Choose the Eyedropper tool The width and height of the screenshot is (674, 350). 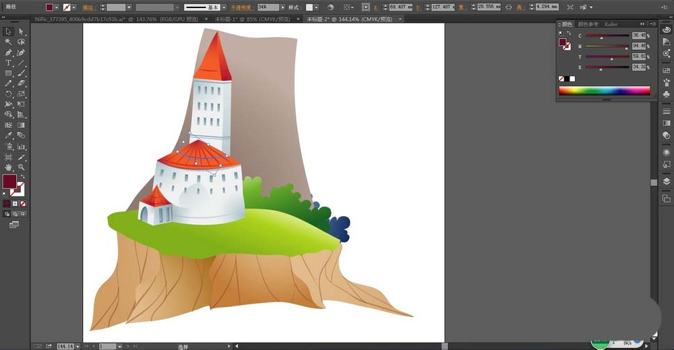pos(8,135)
